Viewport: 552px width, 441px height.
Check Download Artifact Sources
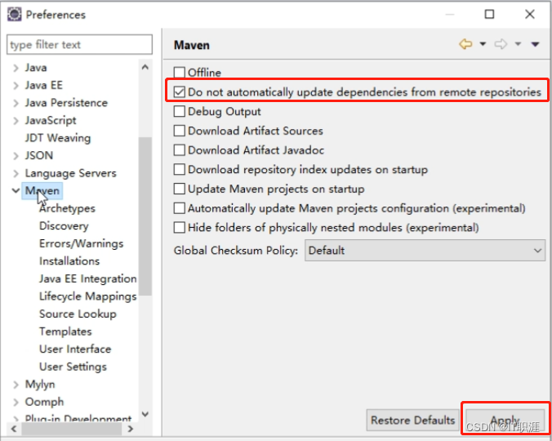coord(179,131)
